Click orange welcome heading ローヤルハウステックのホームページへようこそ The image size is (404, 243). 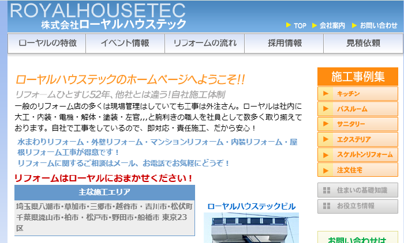point(130,79)
